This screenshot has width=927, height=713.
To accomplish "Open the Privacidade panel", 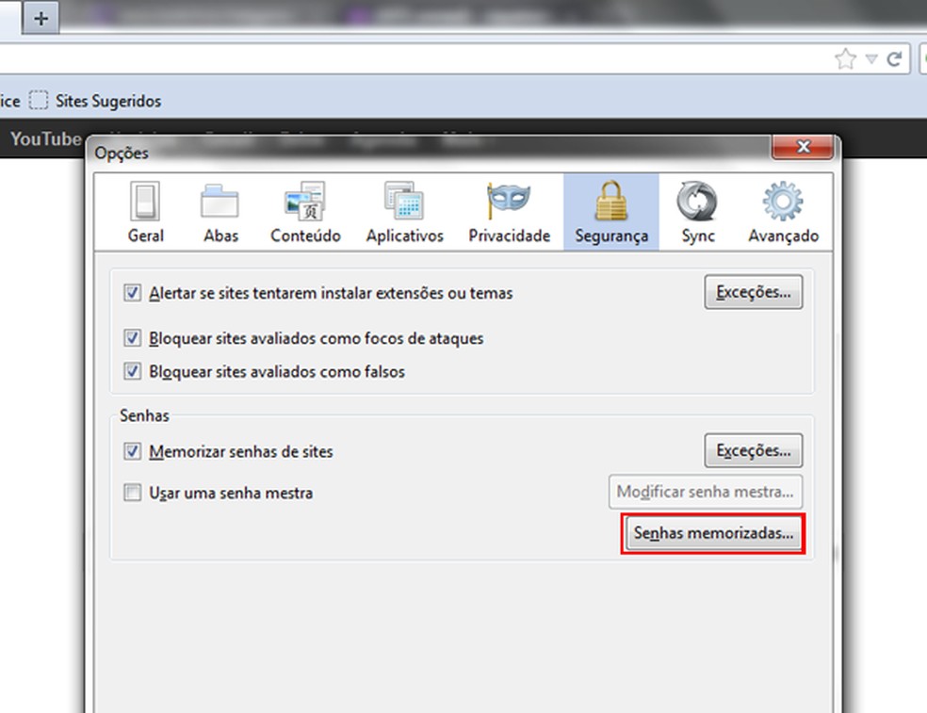I will click(x=509, y=210).
